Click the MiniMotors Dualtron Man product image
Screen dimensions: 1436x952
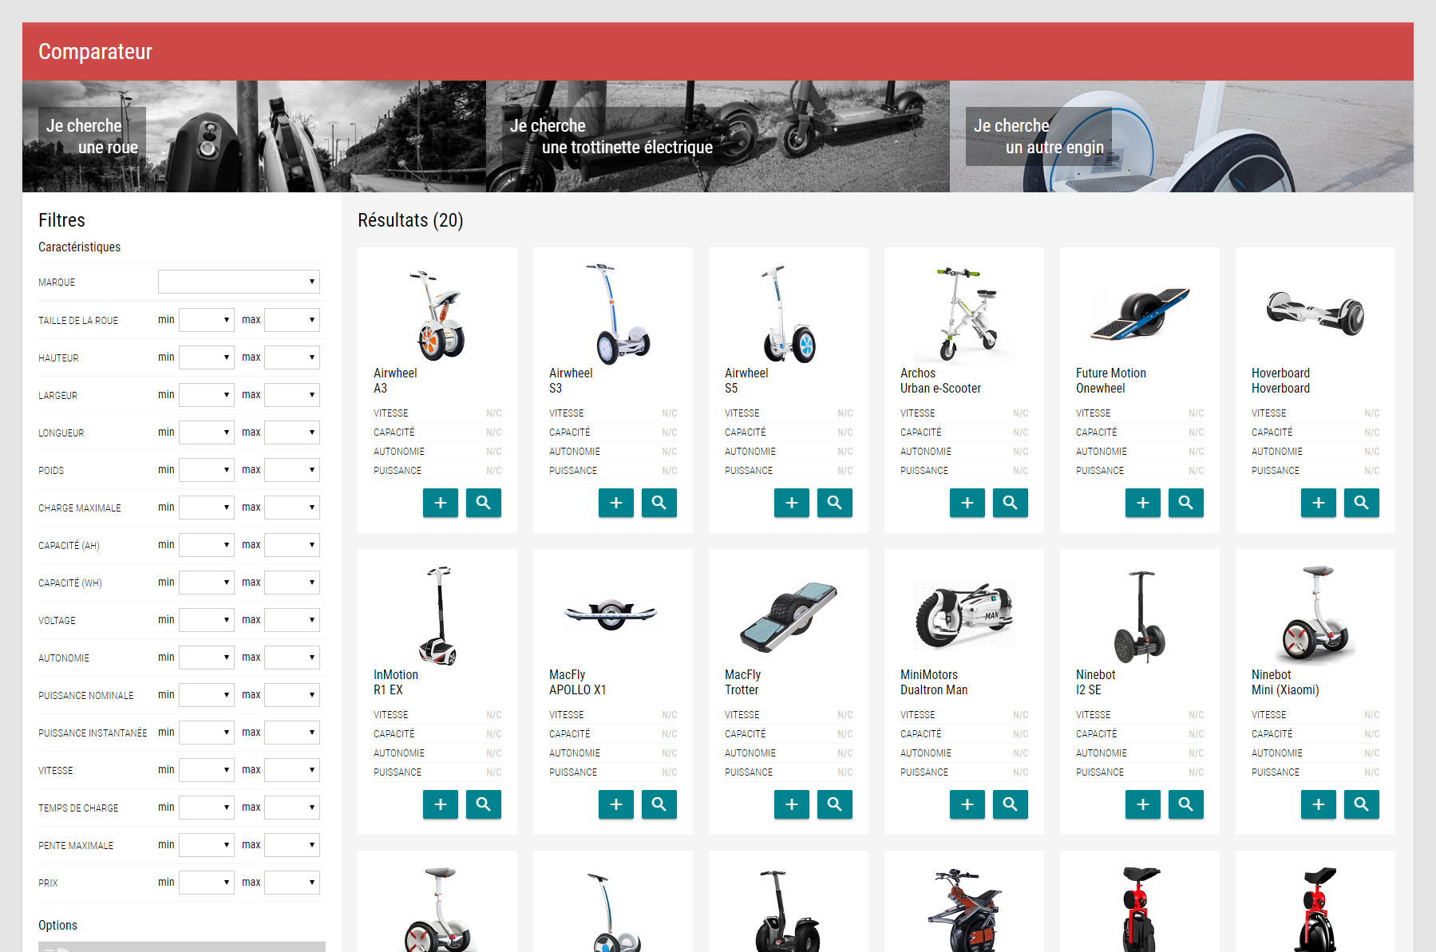tap(964, 616)
